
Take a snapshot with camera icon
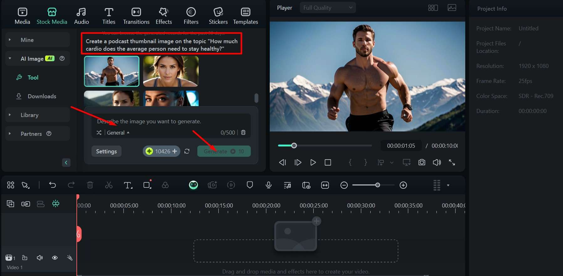click(422, 162)
